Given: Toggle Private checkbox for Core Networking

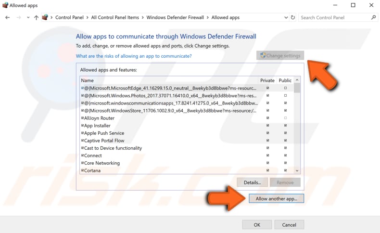Looking at the screenshot, I should (x=268, y=163).
